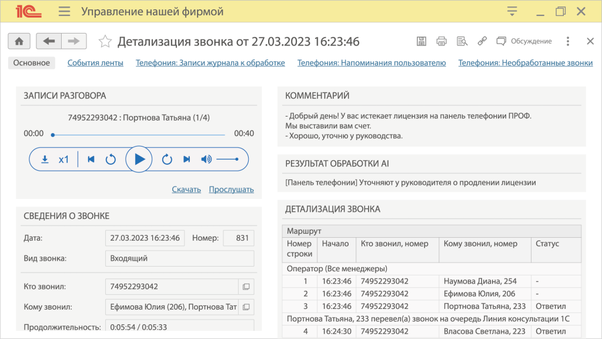The width and height of the screenshot is (602, 339).
Task: Change playback speed x1
Action: click(x=63, y=159)
